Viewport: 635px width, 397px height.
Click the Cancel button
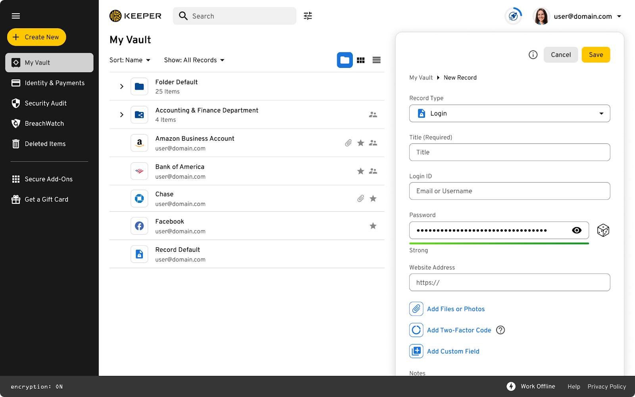(x=561, y=55)
